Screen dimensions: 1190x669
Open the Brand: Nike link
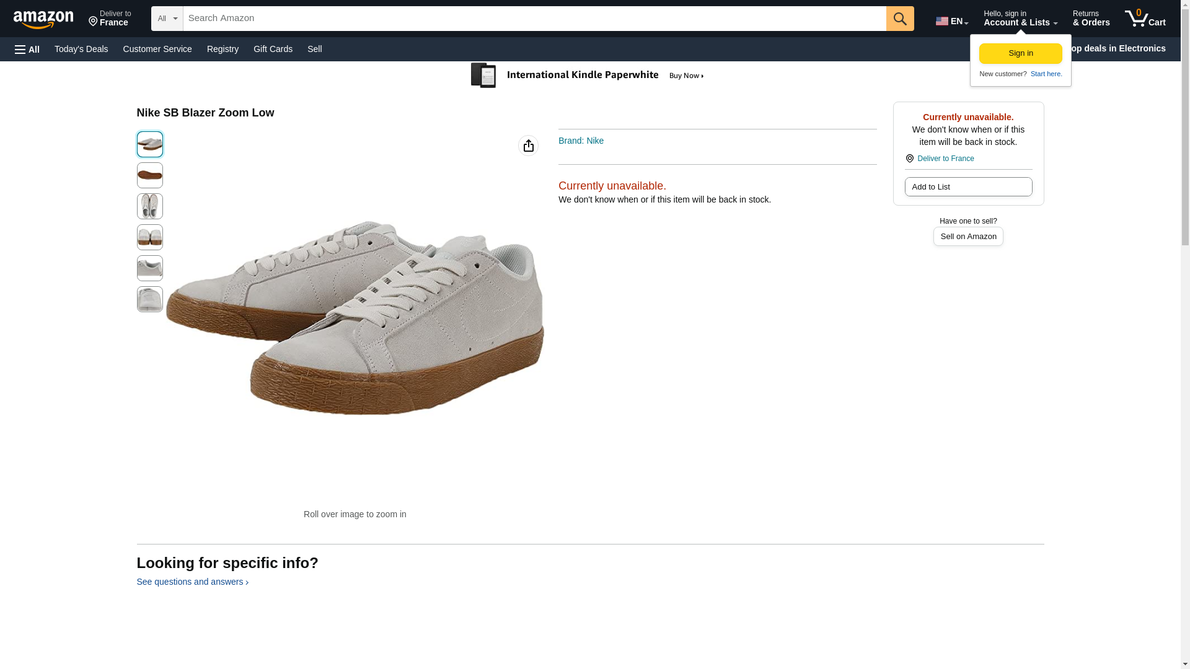(x=581, y=141)
